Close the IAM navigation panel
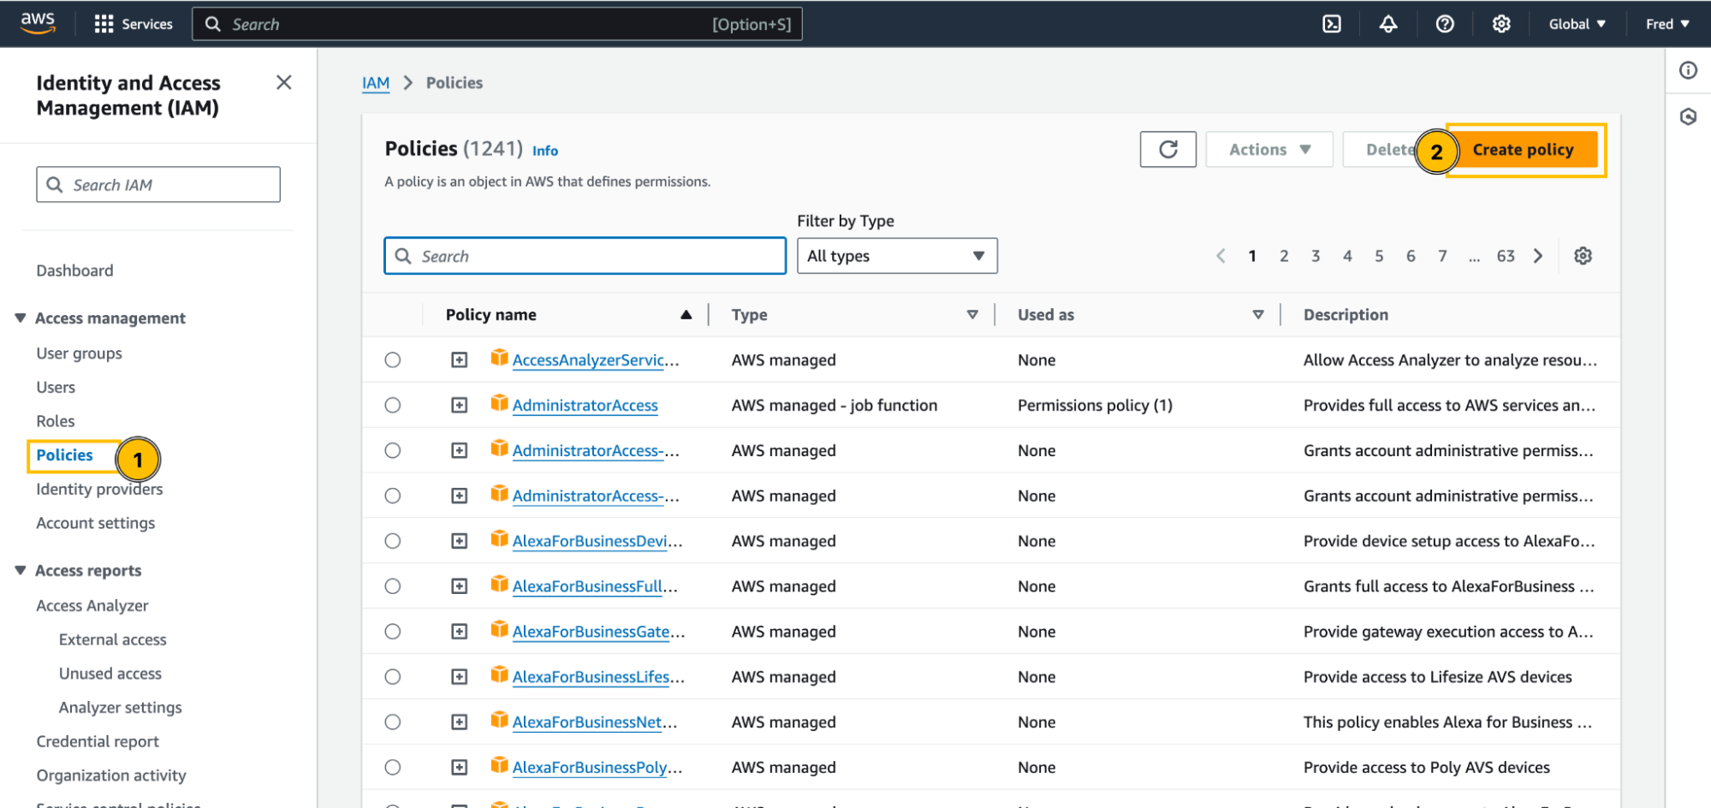This screenshot has width=1711, height=808. coord(284,82)
